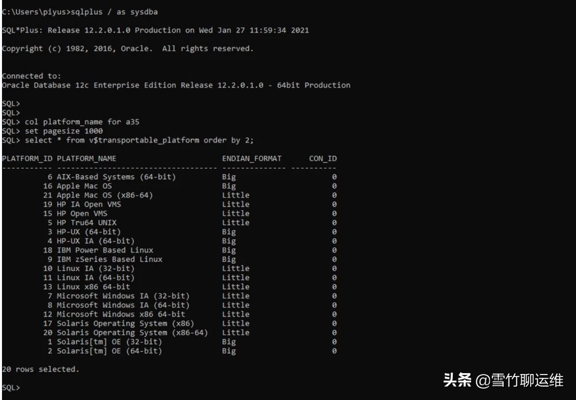The image size is (576, 400).
Task: Click the CON_ID column header
Action: click(x=323, y=159)
